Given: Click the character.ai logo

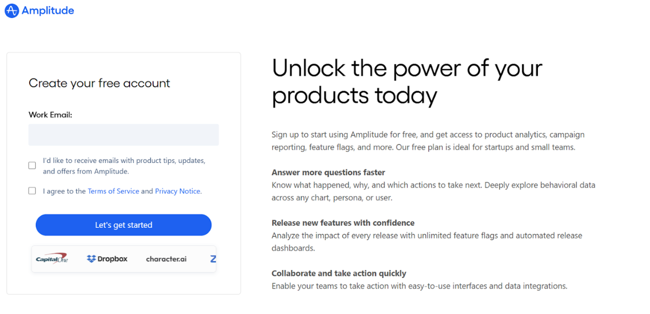Looking at the screenshot, I should click(166, 259).
